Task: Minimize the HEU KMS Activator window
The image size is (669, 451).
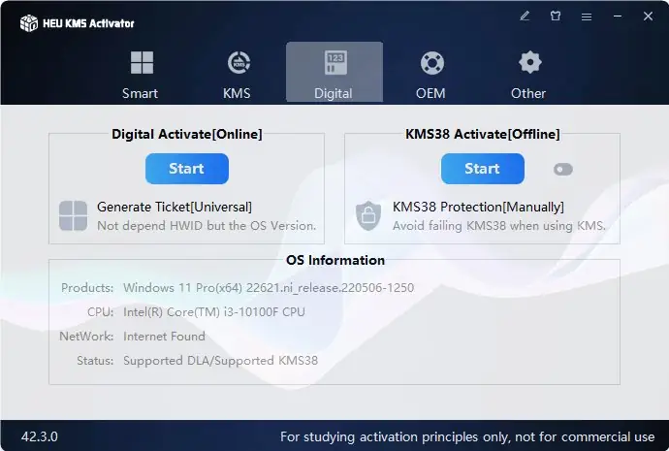Action: [618, 16]
